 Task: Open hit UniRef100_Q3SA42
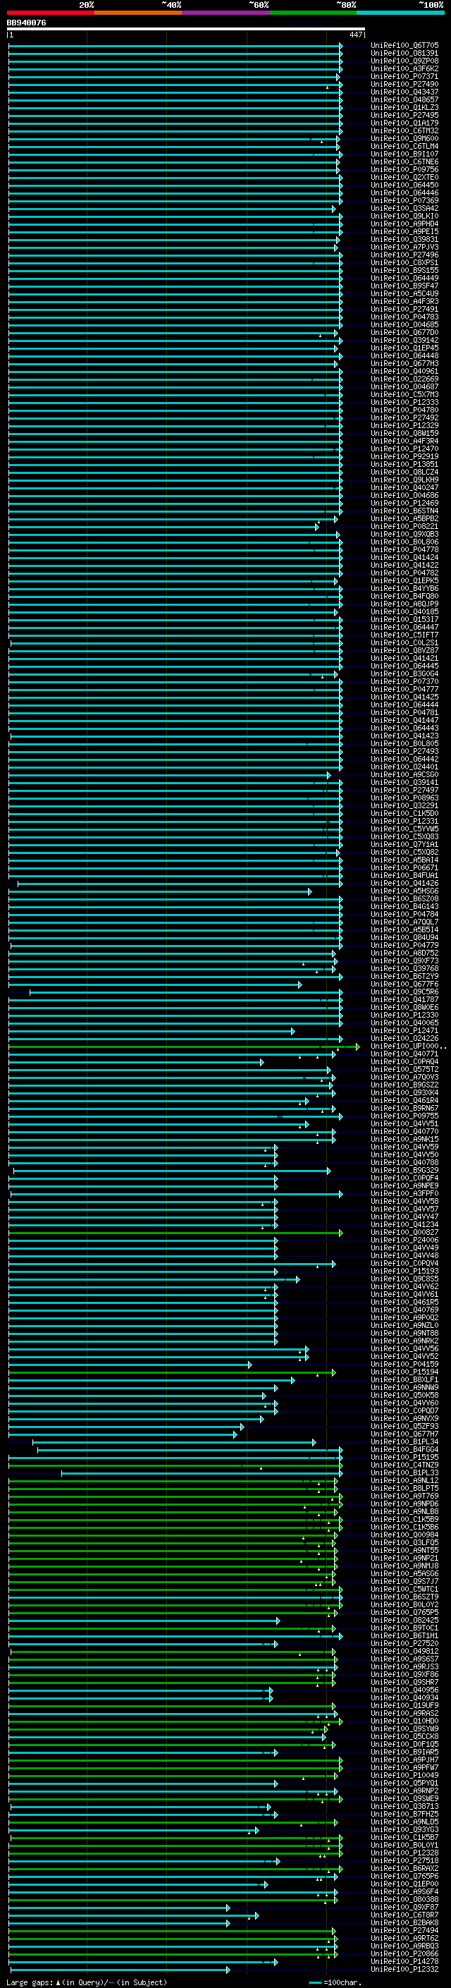click(404, 208)
